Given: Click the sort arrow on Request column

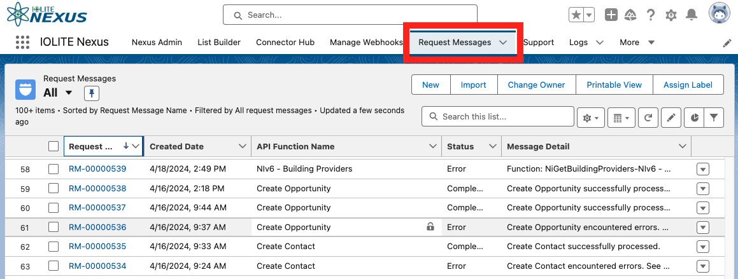Looking at the screenshot, I should (x=125, y=146).
